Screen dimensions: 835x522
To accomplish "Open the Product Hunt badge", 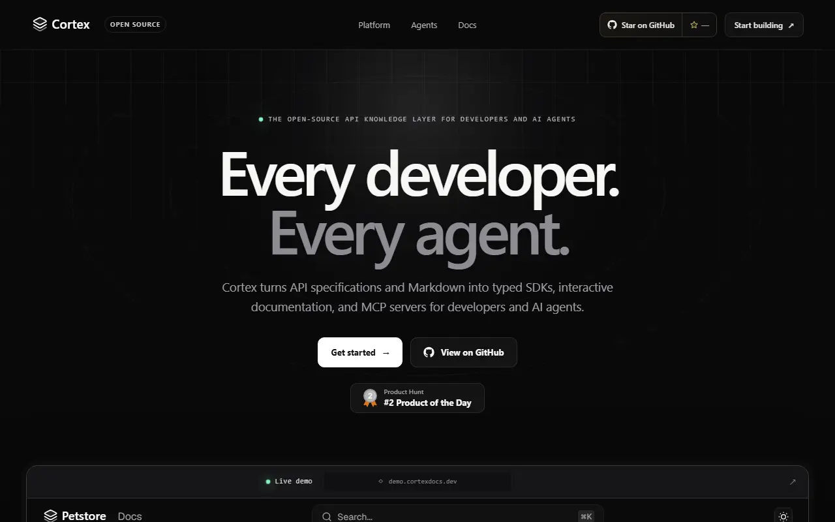I will pos(417,398).
